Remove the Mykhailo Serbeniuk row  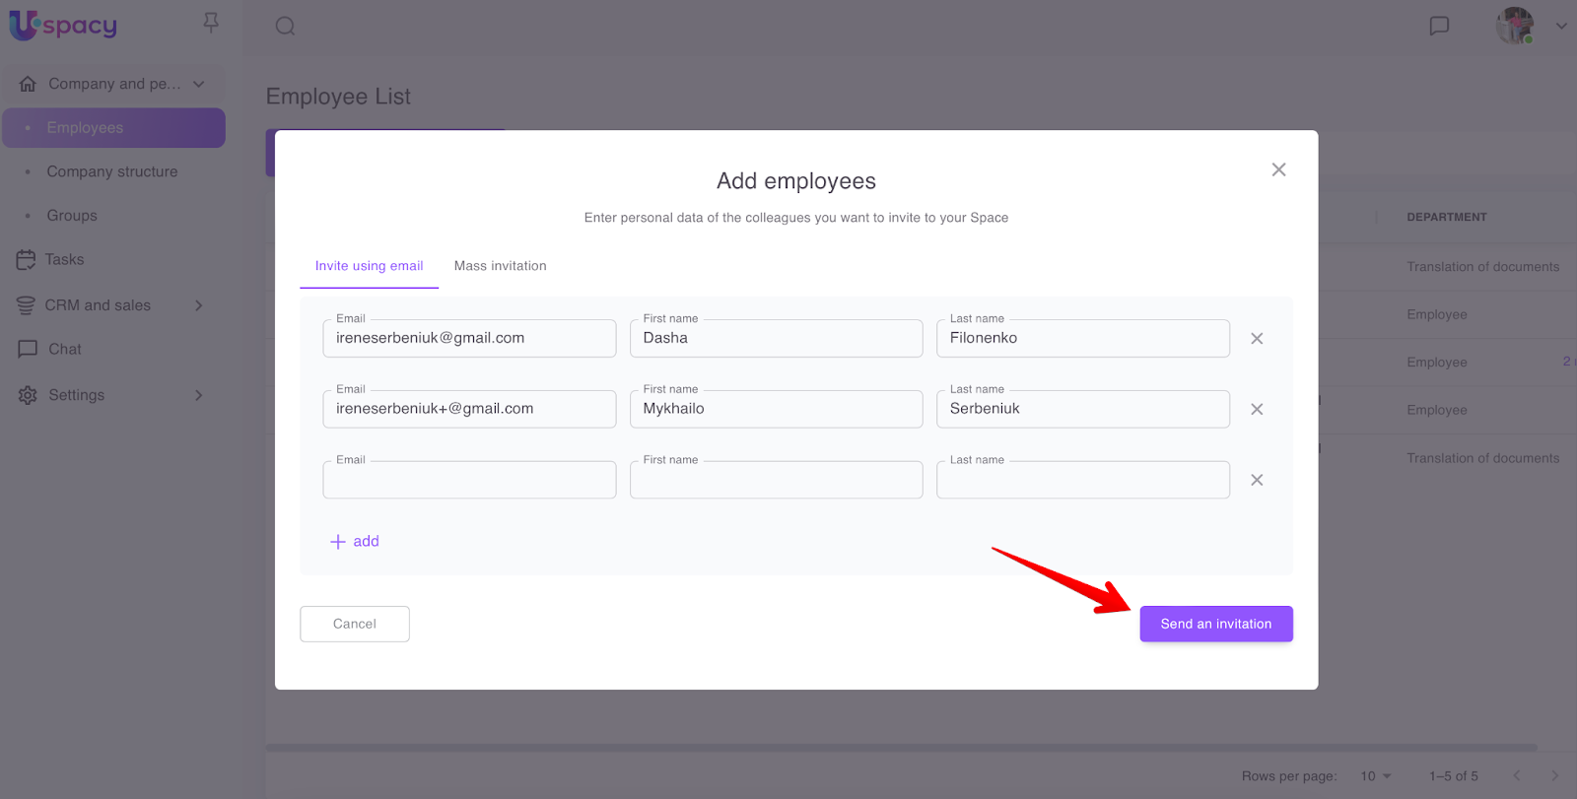point(1257,410)
